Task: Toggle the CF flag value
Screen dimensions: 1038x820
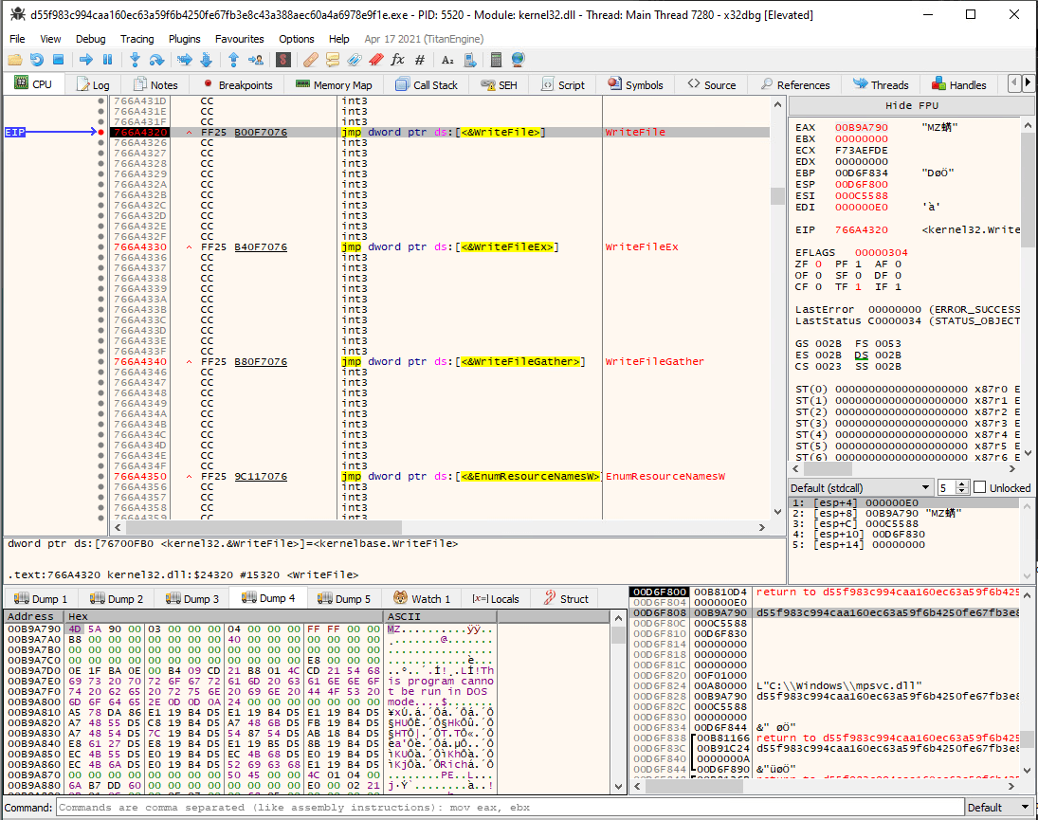Action: coord(818,286)
